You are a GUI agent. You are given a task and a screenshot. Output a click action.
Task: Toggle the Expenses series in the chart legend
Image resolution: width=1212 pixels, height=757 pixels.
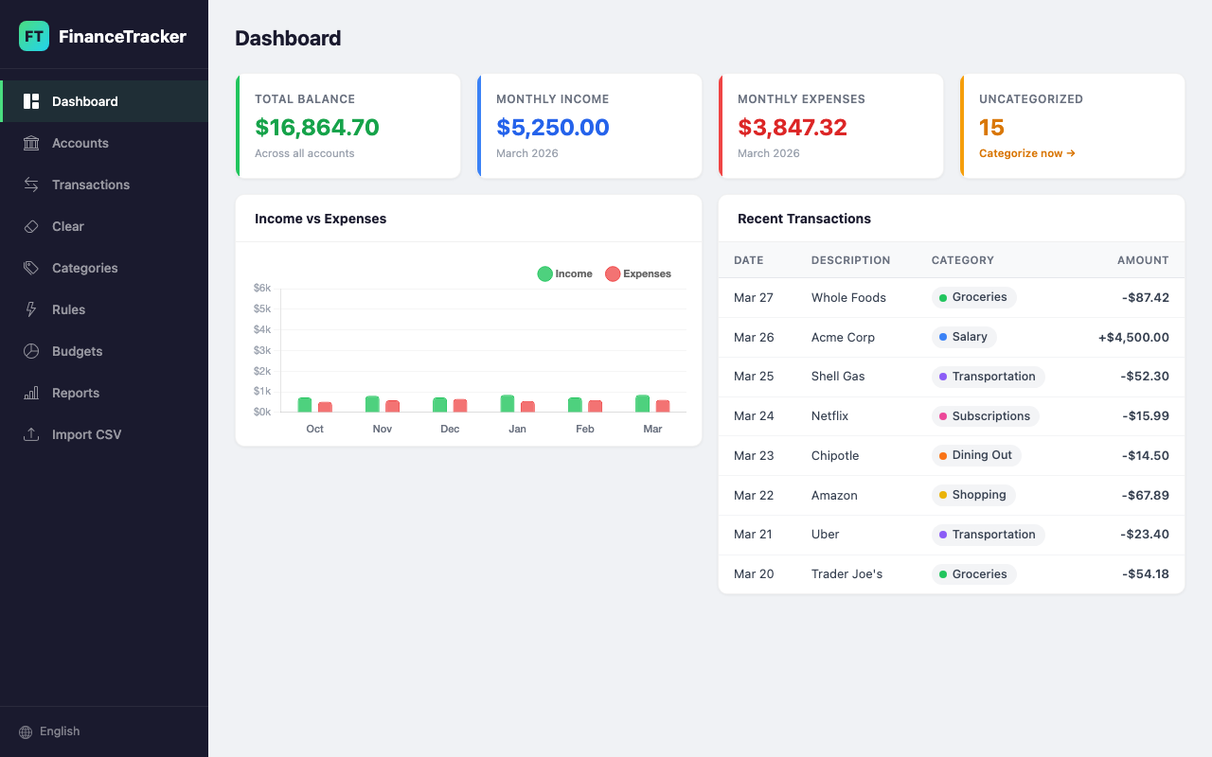click(637, 273)
